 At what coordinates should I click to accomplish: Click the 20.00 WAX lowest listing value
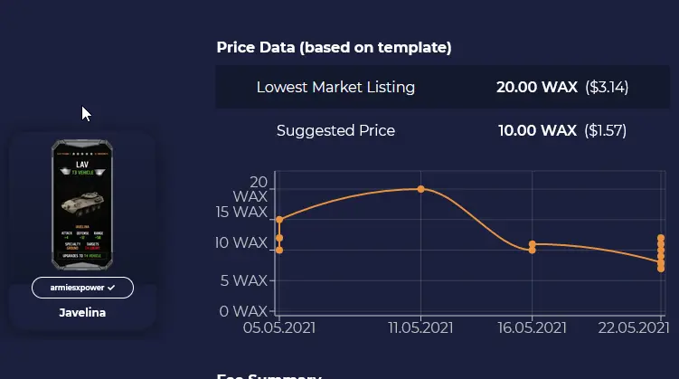537,87
